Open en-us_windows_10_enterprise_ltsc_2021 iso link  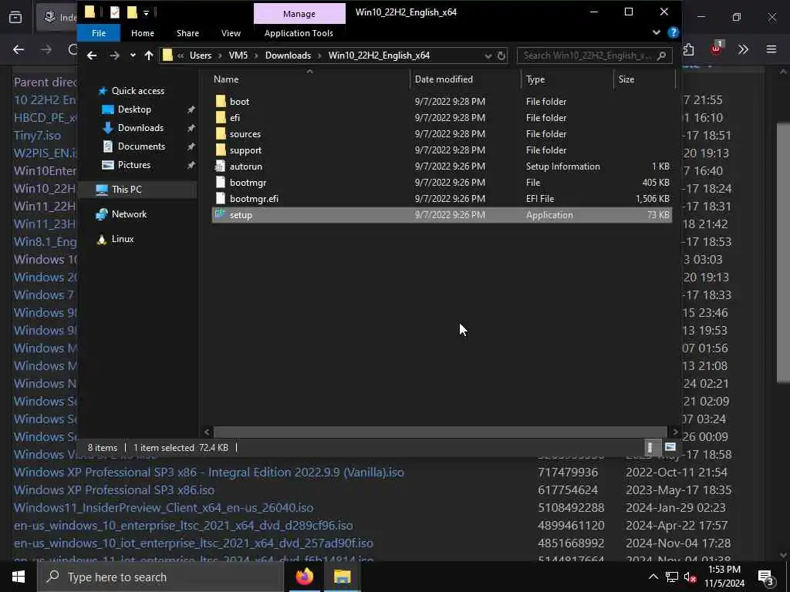183,525
